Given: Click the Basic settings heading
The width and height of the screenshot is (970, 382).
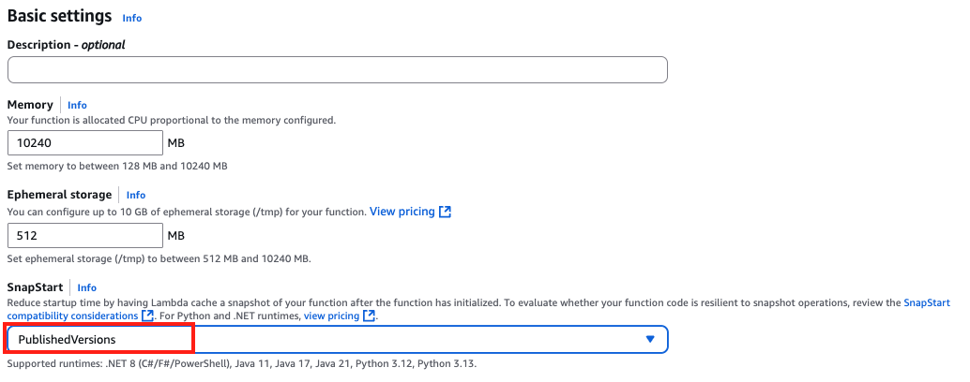Looking at the screenshot, I should pyautogui.click(x=59, y=17).
